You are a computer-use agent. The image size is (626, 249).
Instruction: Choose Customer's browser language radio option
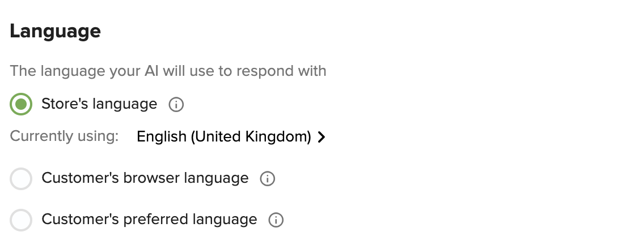[21, 178]
